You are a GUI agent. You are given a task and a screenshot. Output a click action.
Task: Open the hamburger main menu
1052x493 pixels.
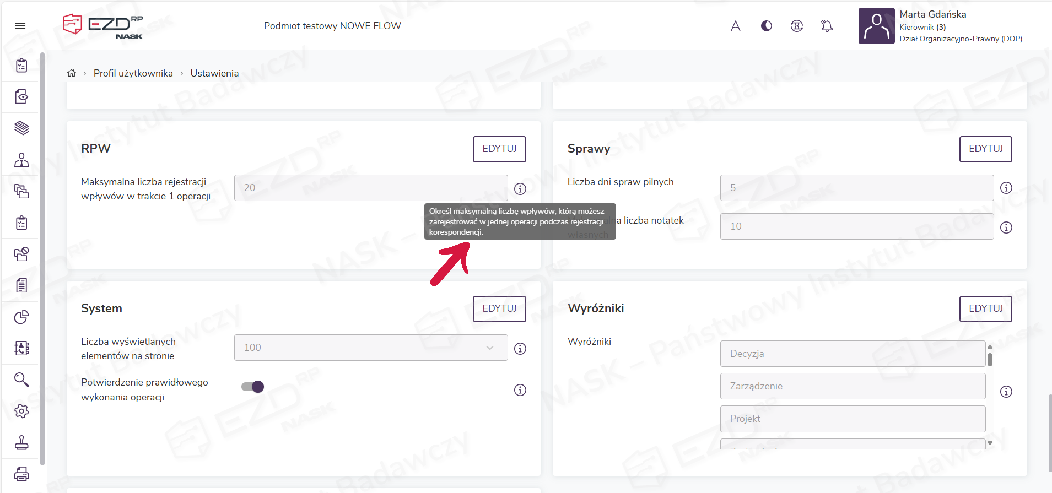pyautogui.click(x=20, y=26)
